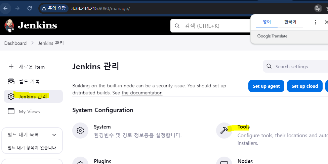The image size is (328, 164).
Task: Close the Google Translate popup
Action: (326, 22)
